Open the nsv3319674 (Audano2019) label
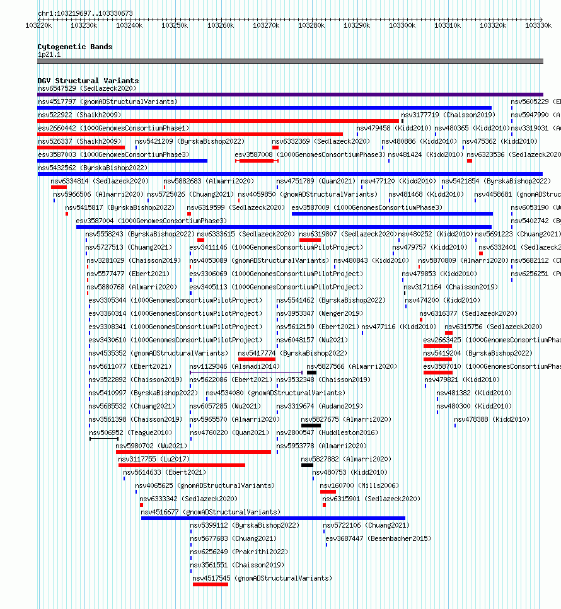Screen dimensions: 561x609 (x=320, y=406)
